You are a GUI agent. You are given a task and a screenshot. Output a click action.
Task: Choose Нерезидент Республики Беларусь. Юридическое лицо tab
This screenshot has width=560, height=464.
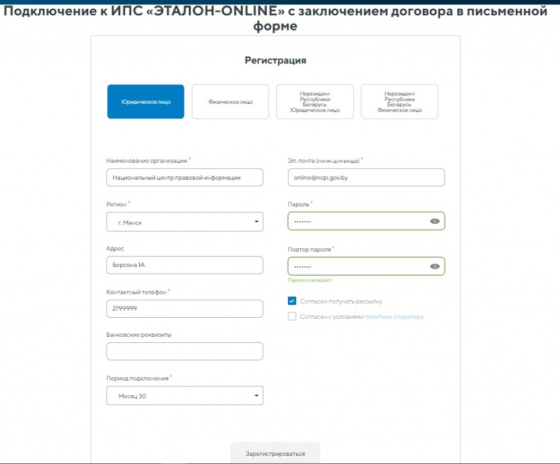[x=315, y=102]
